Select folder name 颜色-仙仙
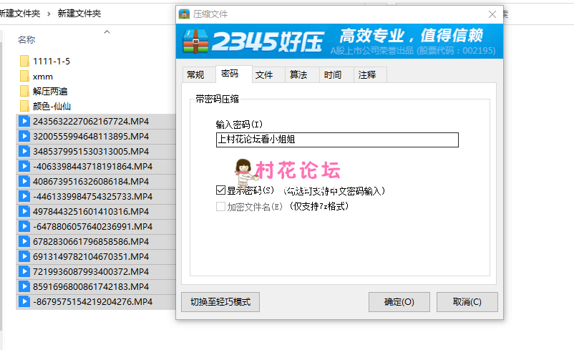 52,106
